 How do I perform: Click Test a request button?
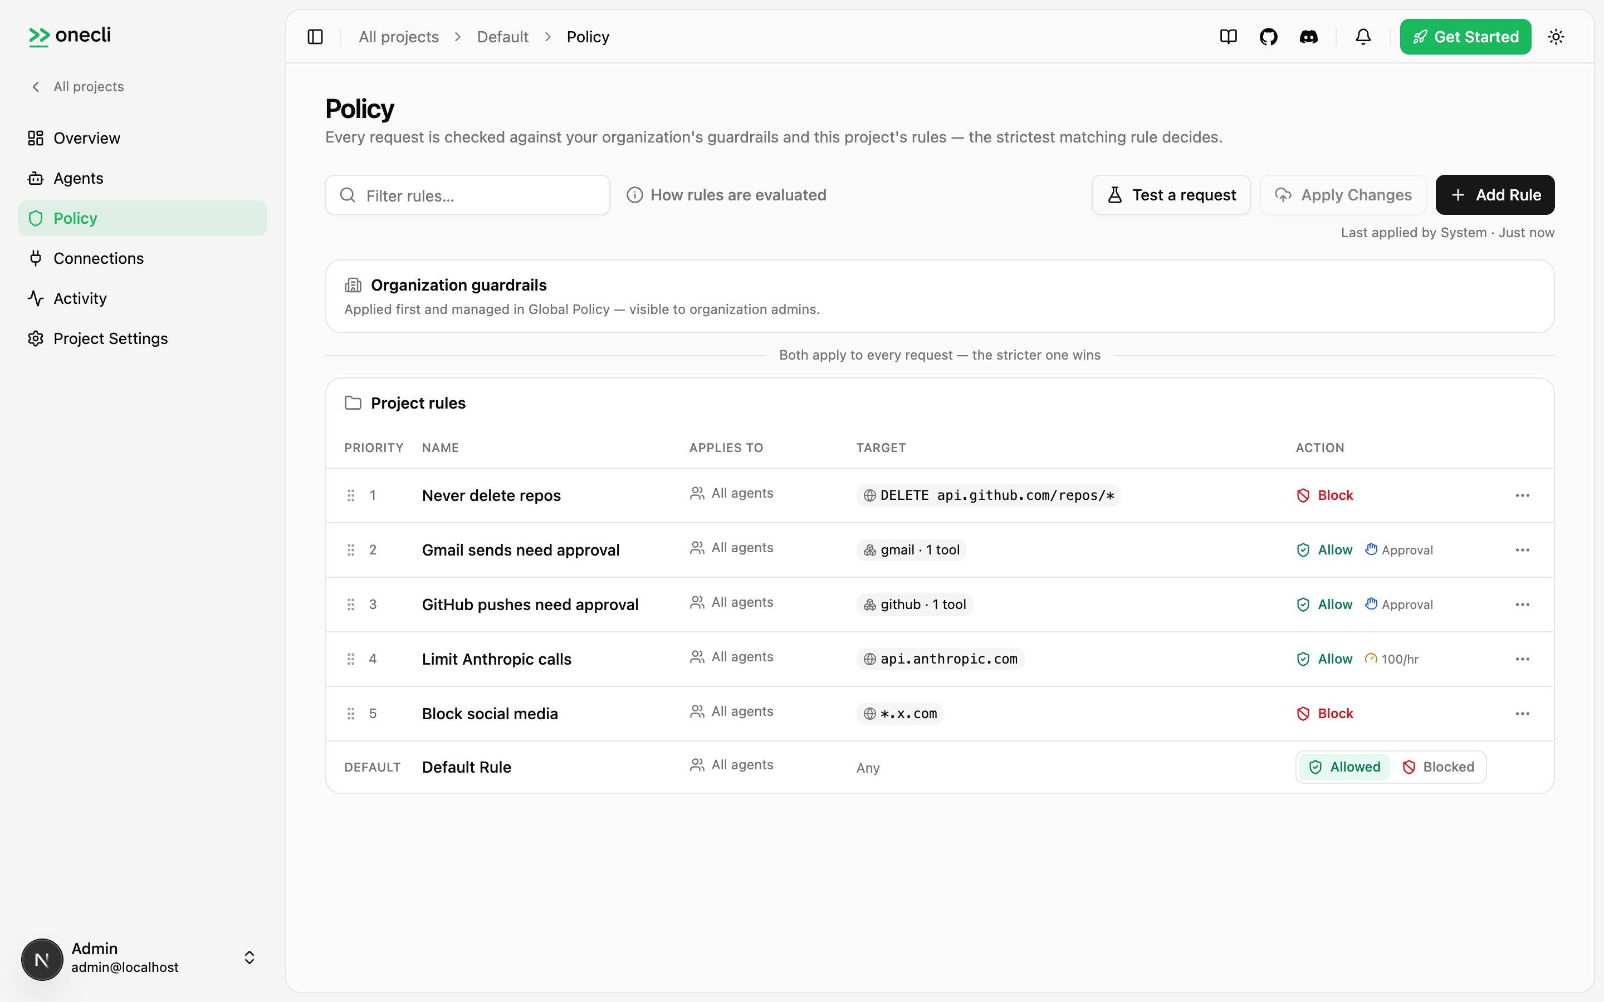pos(1171,195)
